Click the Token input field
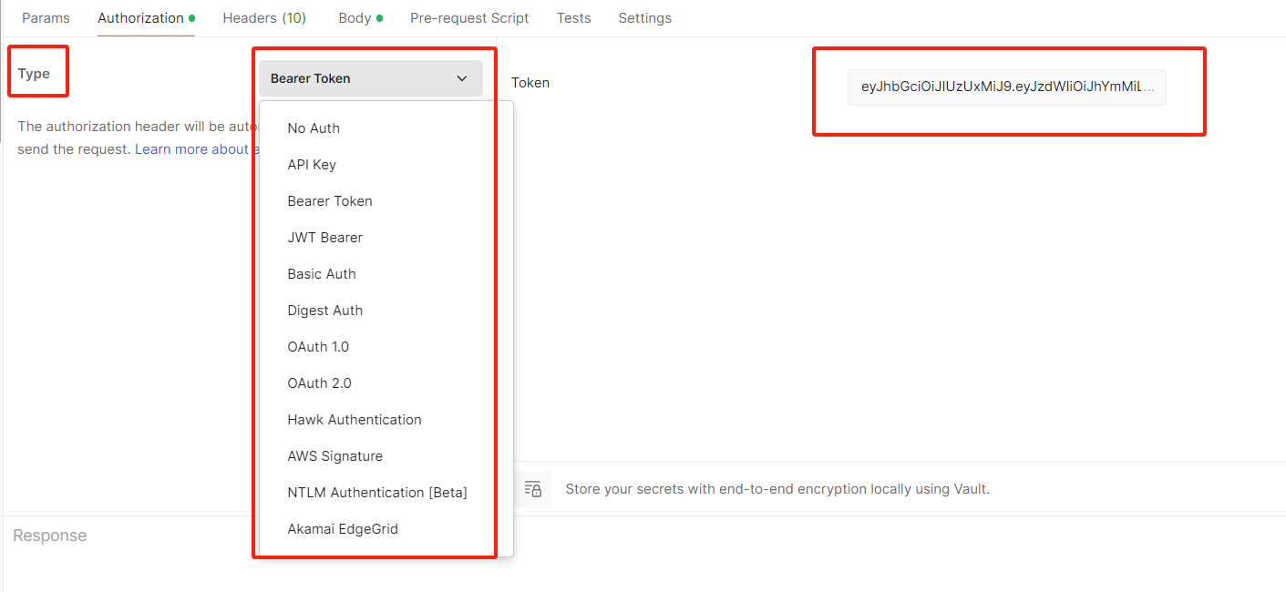 [x=1006, y=87]
